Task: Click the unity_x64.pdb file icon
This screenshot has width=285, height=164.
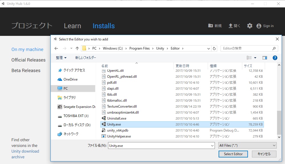Action: pyautogui.click(x=103, y=130)
